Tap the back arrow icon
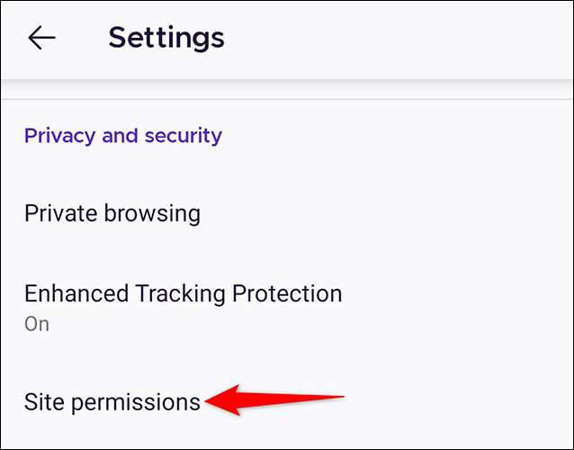The image size is (574, 450). (41, 38)
